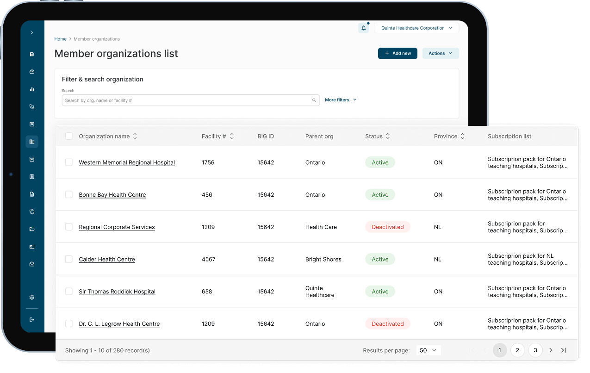Open the mail envelope icon in sidebar
The height and width of the screenshot is (373, 590).
click(x=32, y=264)
